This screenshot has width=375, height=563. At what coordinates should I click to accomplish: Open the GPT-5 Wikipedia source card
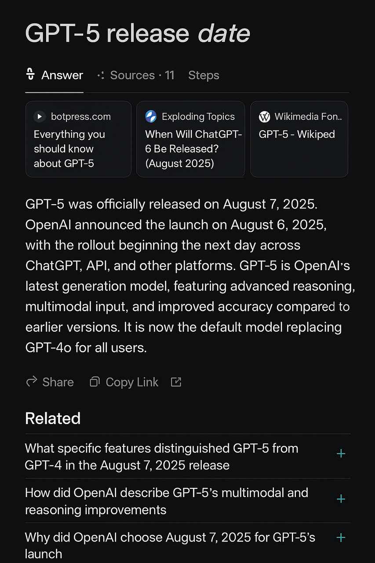point(299,139)
